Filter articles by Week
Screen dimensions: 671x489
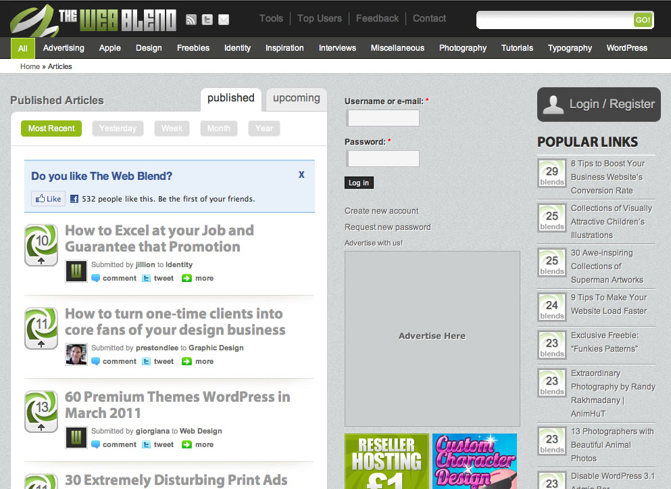(172, 129)
